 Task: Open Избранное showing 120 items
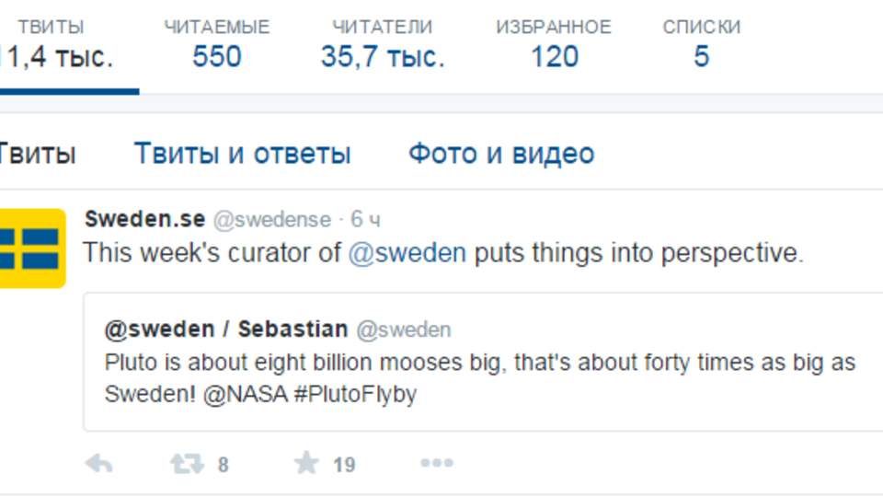coord(554,44)
